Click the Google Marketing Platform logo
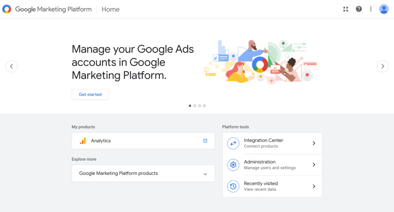The image size is (394, 212). (7, 9)
